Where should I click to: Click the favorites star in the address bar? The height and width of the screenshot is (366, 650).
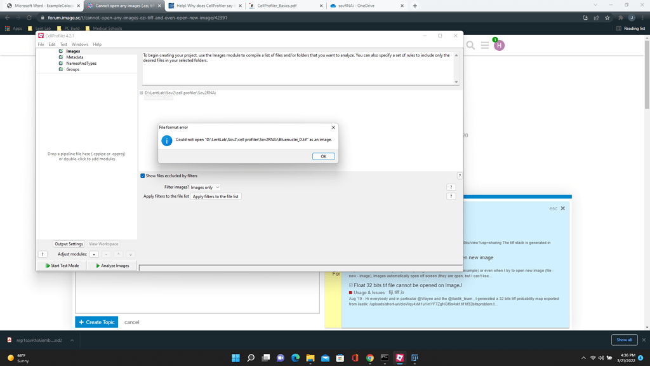tap(606, 18)
